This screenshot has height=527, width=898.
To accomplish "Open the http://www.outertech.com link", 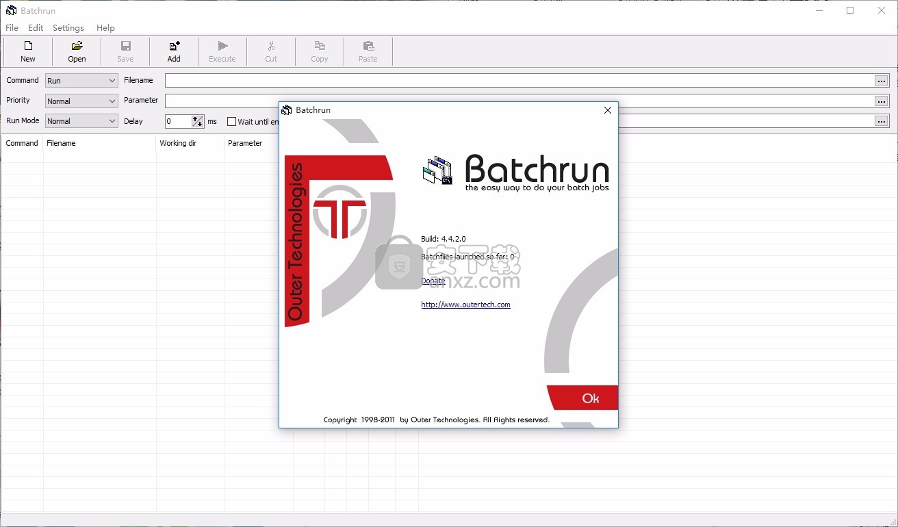I will click(x=465, y=305).
